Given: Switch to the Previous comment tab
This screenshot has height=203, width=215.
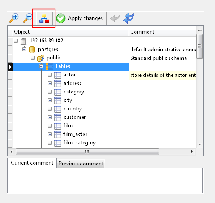Looking at the screenshot, I should [81, 164].
